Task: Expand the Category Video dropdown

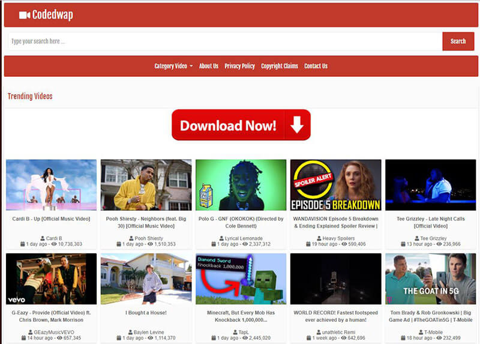Action: pos(173,66)
